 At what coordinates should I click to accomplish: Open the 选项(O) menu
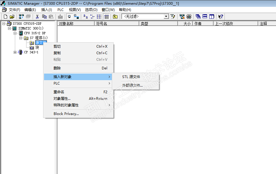click(x=91, y=10)
